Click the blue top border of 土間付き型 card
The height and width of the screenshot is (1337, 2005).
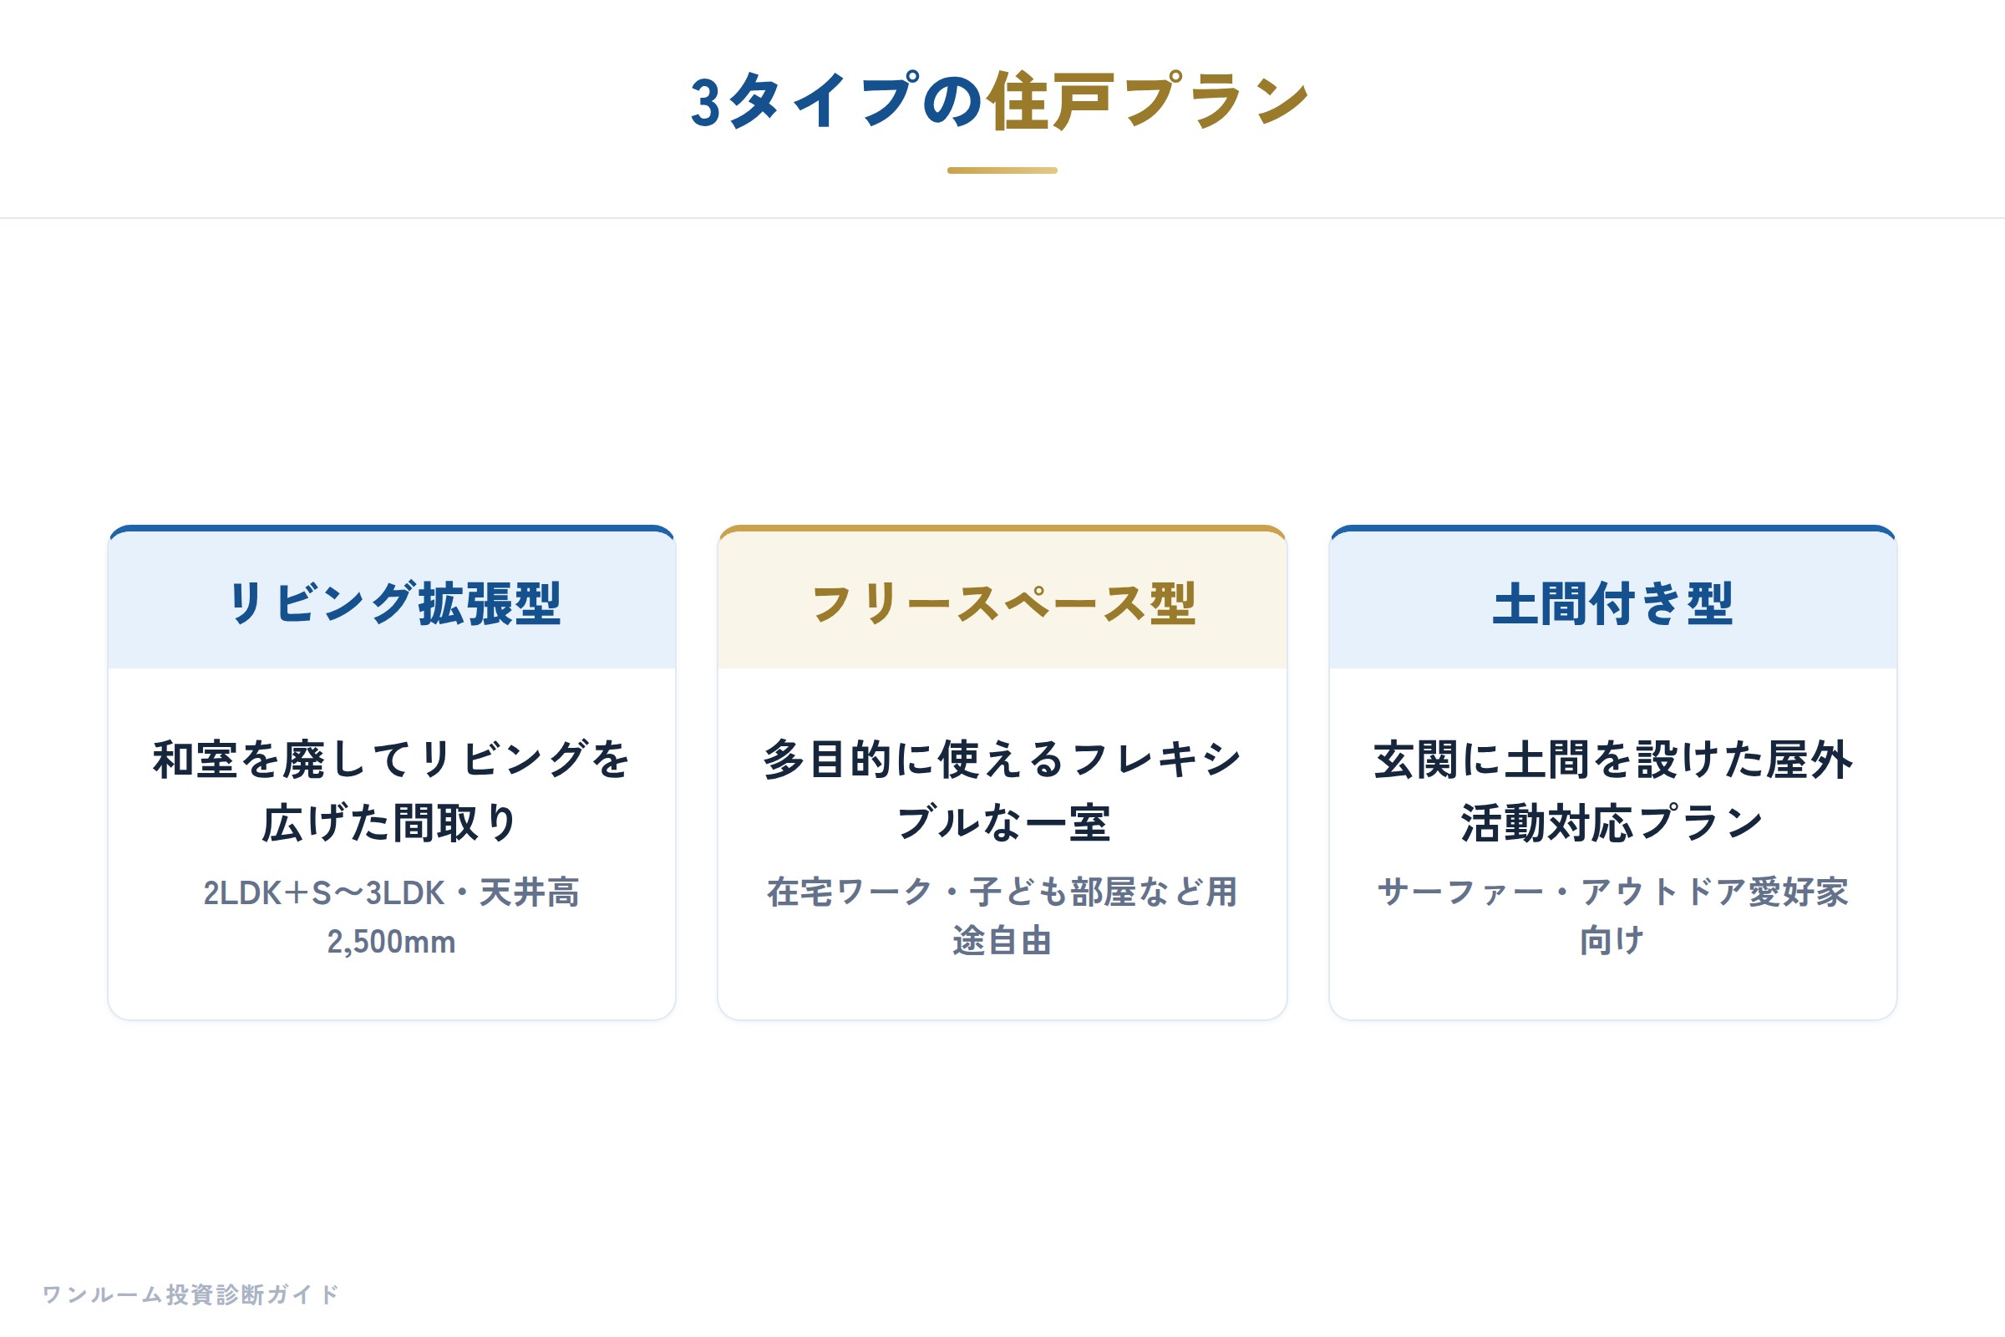(1613, 529)
